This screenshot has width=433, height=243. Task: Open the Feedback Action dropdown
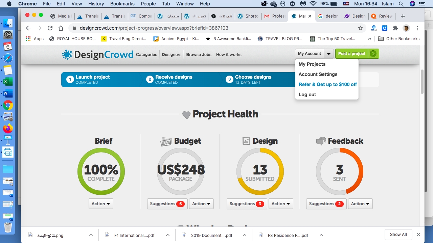coord(360,204)
